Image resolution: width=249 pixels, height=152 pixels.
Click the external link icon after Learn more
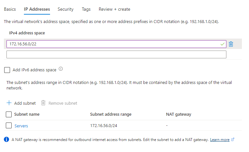233,140
